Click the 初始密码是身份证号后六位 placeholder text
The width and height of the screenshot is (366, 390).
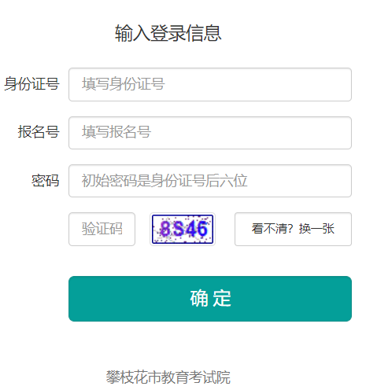(x=165, y=181)
